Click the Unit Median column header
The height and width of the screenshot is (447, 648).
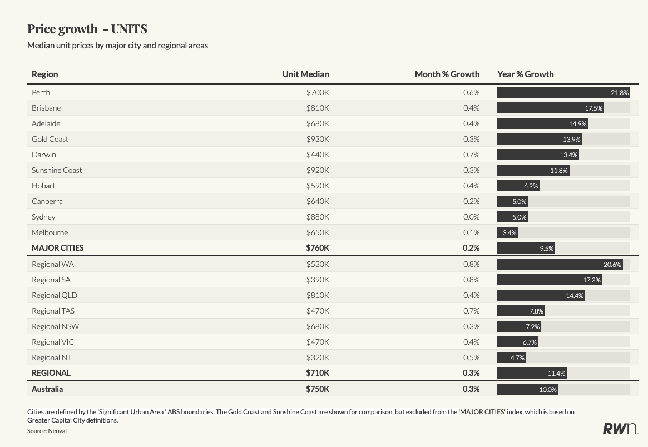(x=305, y=74)
